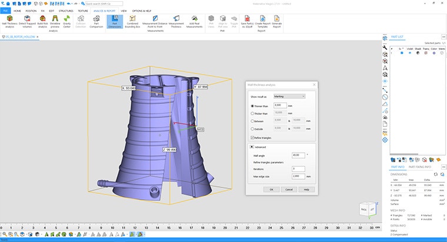This screenshot has width=447, height=242.
Task: Open the HOME ribbon tab
Action: pyautogui.click(x=17, y=11)
